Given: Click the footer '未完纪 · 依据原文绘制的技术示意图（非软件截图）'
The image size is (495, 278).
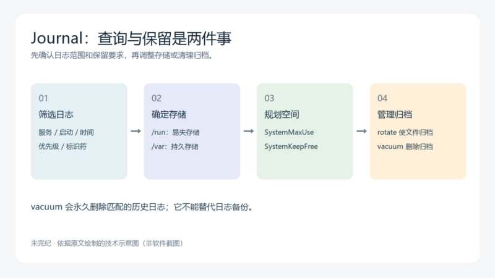Looking at the screenshot, I should [x=107, y=243].
